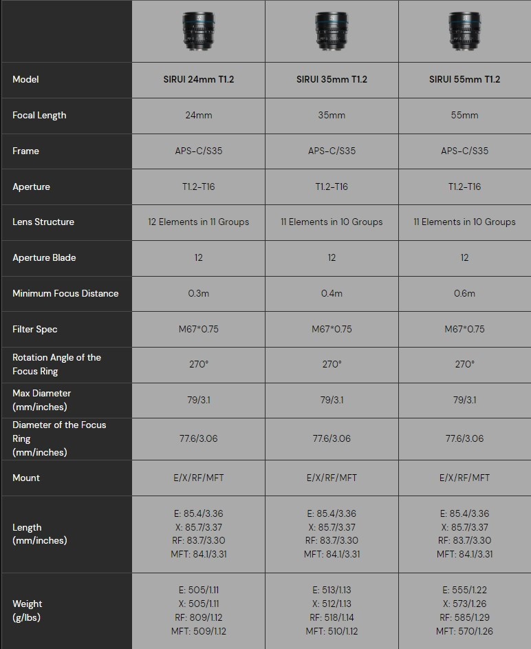Click the 0.6m minimum focus distance value
Image resolution: width=531 pixels, height=649 pixels.
coord(464,293)
